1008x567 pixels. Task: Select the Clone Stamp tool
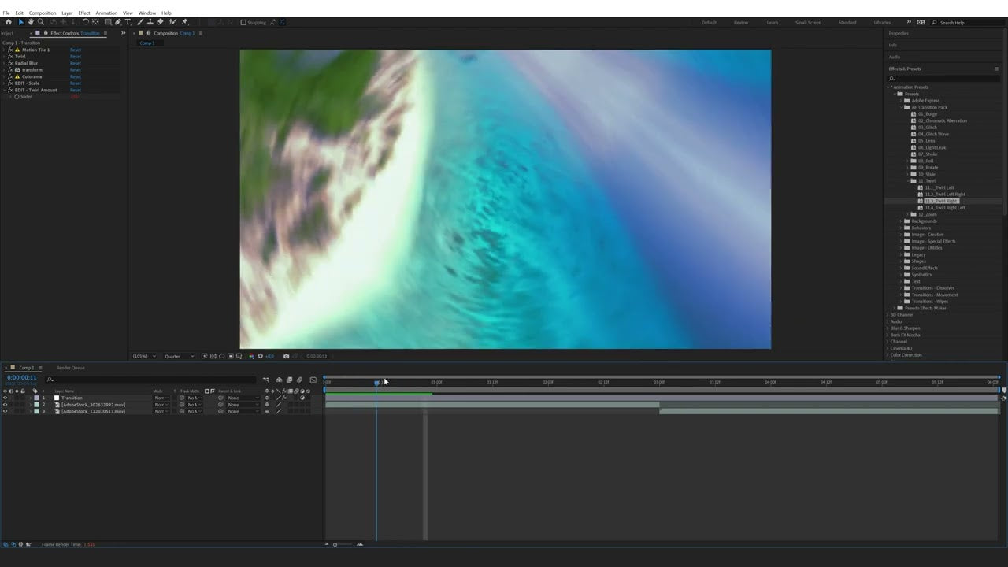150,22
